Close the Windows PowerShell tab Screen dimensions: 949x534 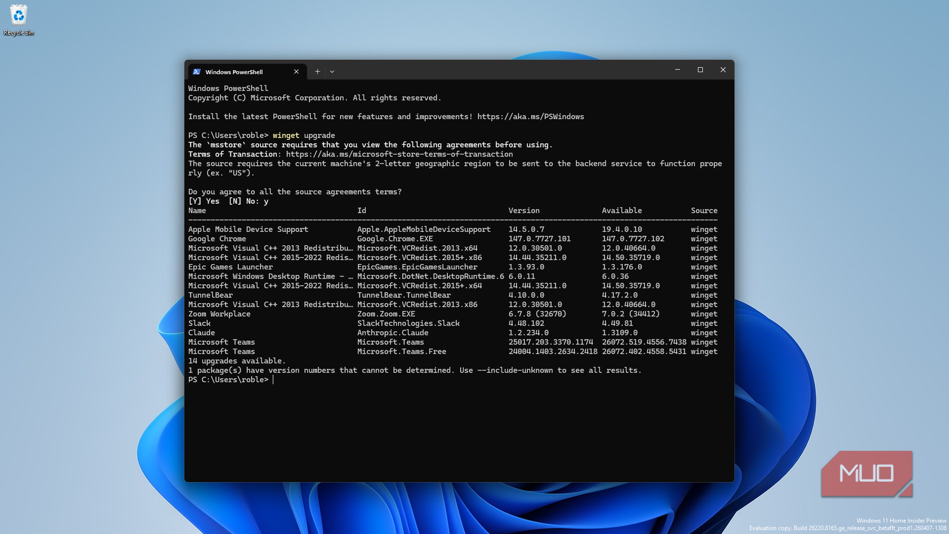296,72
